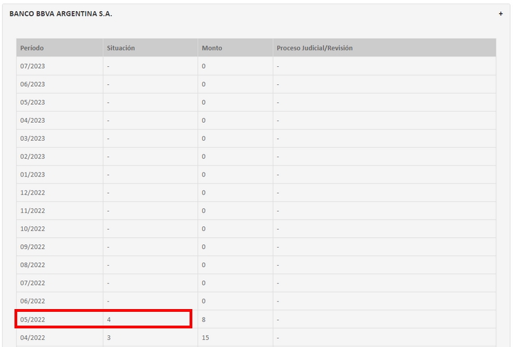Click the 05/2022 period cell

(32, 319)
